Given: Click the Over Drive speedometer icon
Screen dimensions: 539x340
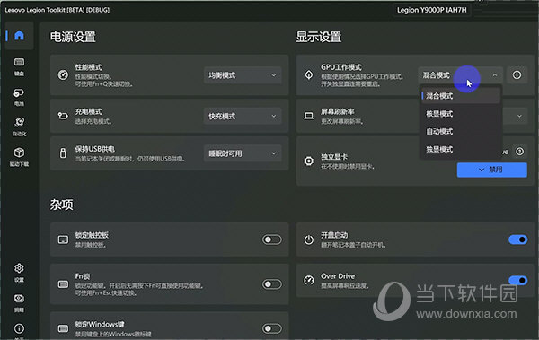Looking at the screenshot, I should (309, 280).
